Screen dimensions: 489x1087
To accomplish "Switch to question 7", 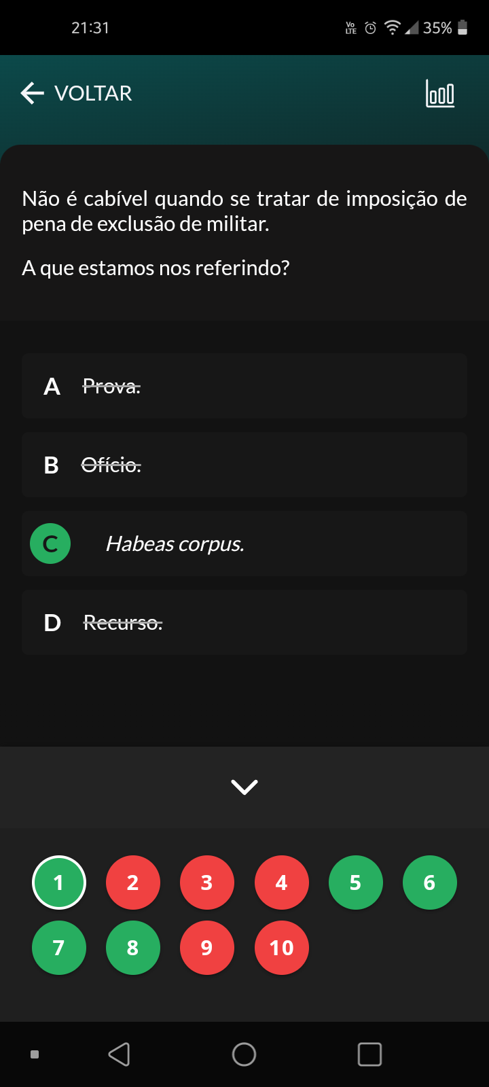I will 59,948.
